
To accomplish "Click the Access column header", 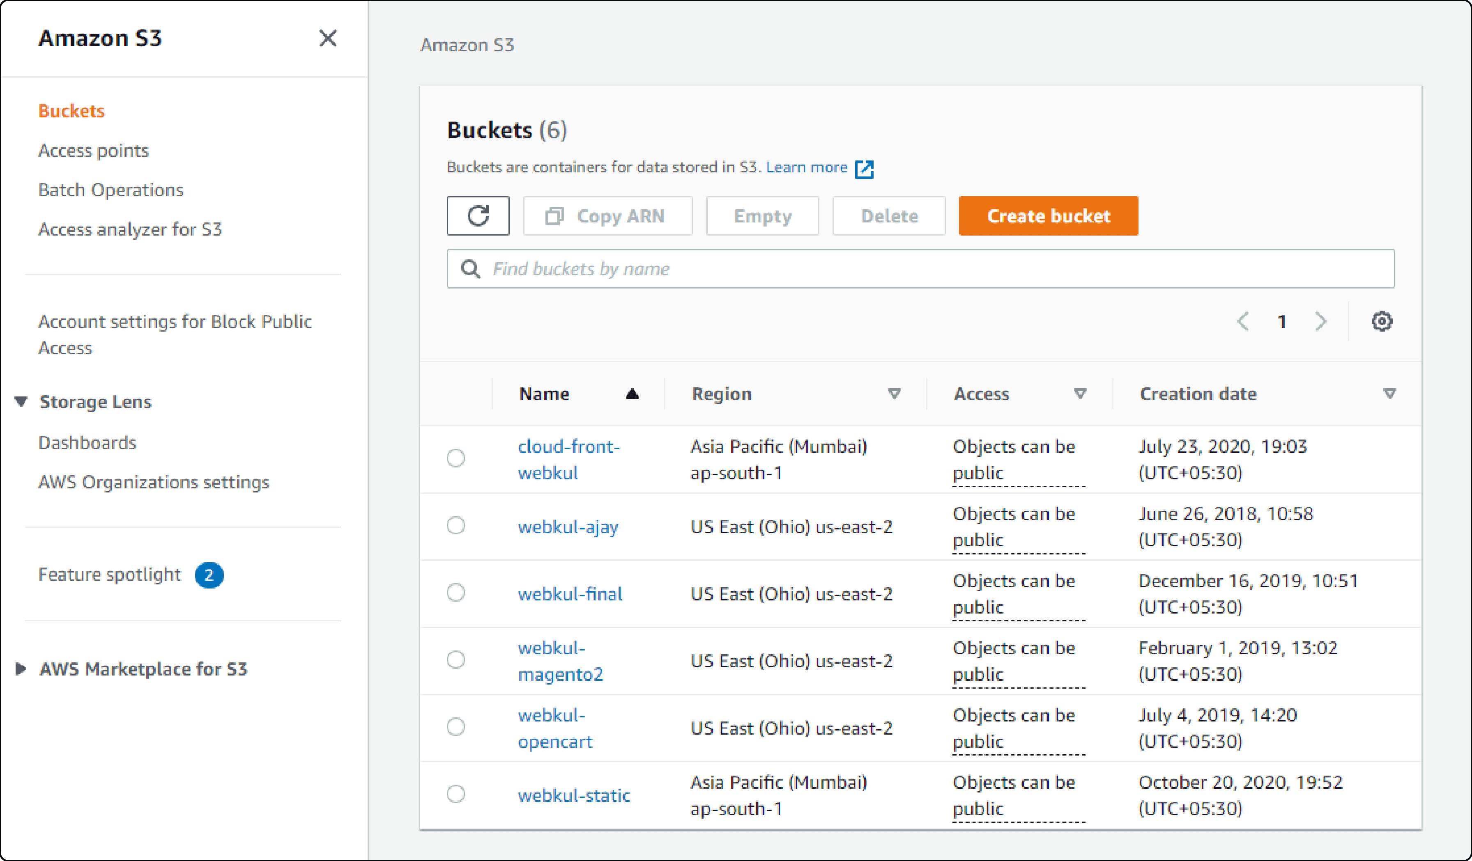I will [981, 394].
